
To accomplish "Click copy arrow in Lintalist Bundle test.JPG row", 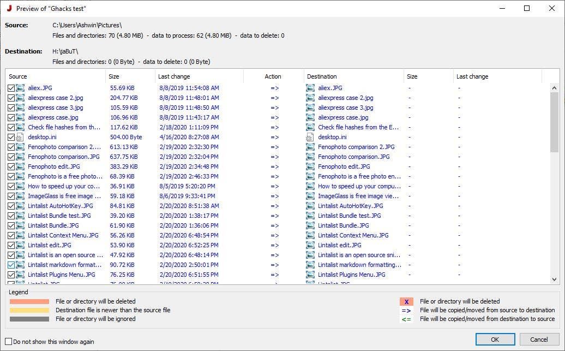I will (x=274, y=216).
